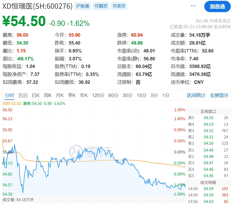The image size is (231, 204).
Task: Select the 分时 chart tab
Action: click(9, 95)
